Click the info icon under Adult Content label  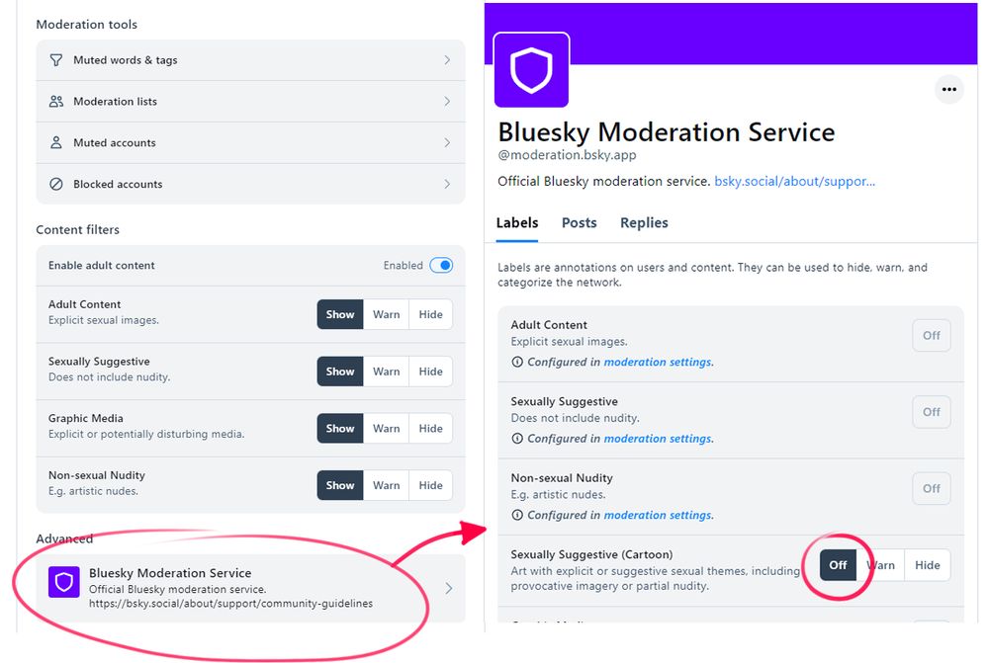(x=517, y=362)
